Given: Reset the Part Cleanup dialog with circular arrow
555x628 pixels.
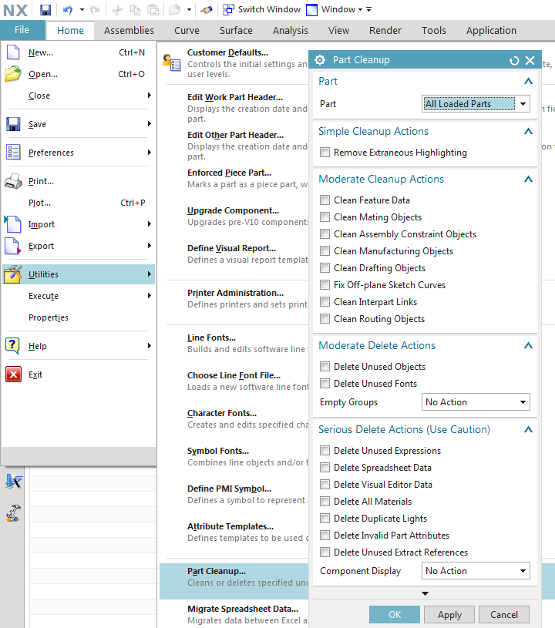Looking at the screenshot, I should coord(514,60).
